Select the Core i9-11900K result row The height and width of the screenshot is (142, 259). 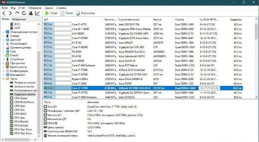pyautogui.click(x=143, y=29)
